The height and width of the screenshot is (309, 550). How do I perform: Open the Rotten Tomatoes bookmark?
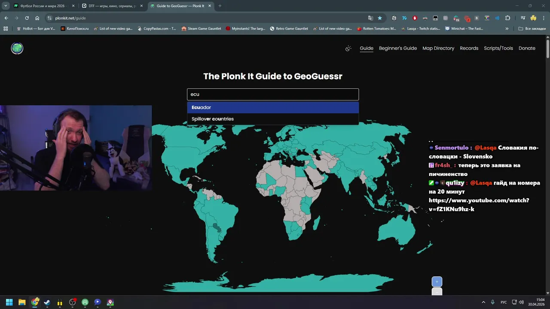point(376,29)
